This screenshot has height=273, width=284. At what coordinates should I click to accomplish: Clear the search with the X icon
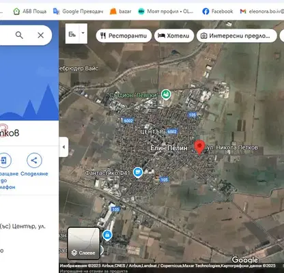click(41, 35)
